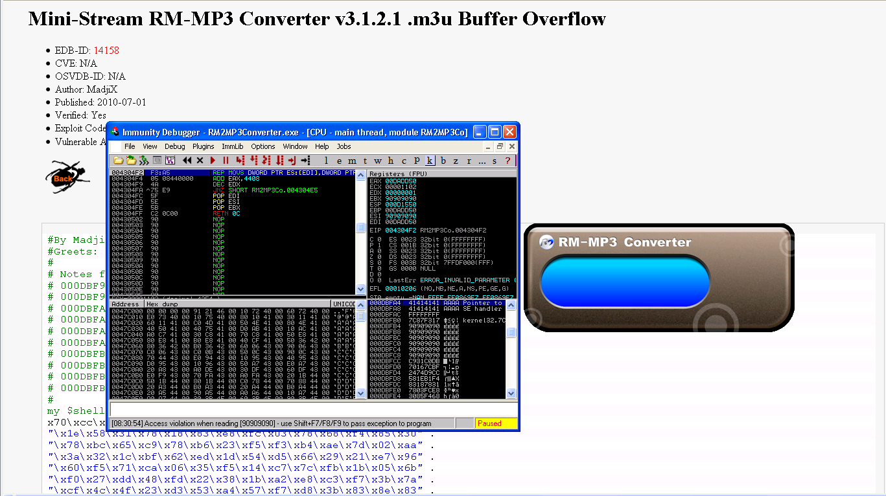Click the stack pane scrollbar thumb
The width and height of the screenshot is (886, 496).
click(x=511, y=332)
